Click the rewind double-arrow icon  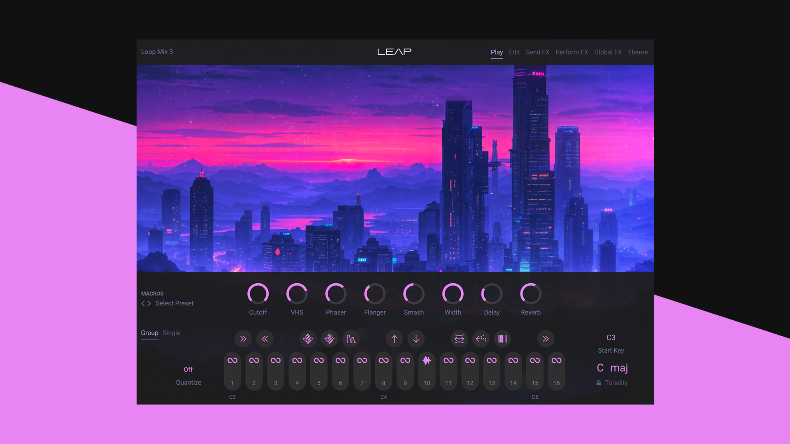tap(265, 339)
